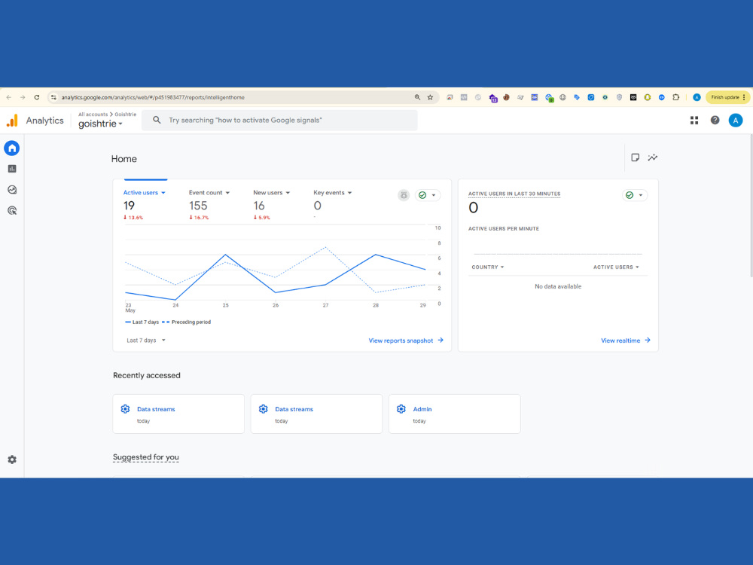Click the Google Analytics logo
The width and height of the screenshot is (753, 565).
coord(12,121)
